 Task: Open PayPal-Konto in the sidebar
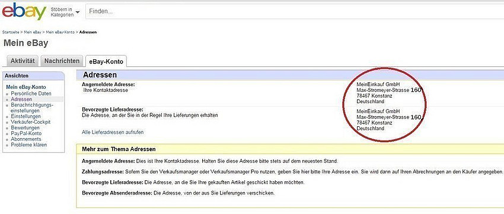point(26,133)
